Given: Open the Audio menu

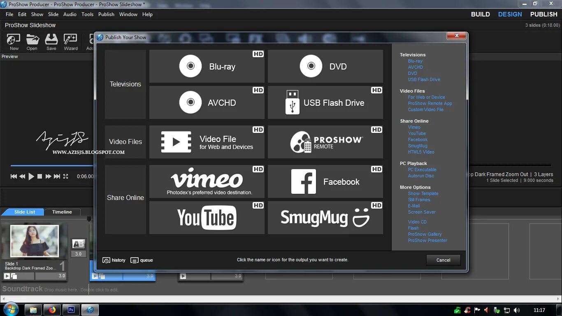Looking at the screenshot, I should click(x=70, y=14).
